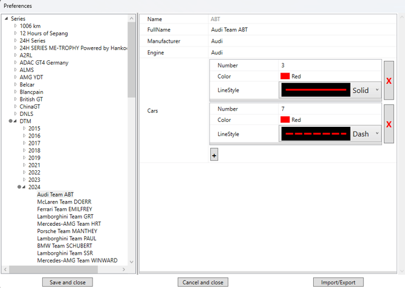Select the Blancpain series row
The width and height of the screenshot is (405, 288).
(x=31, y=92)
